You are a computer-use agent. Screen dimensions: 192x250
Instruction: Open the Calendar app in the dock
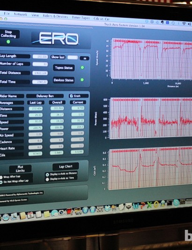(30, 215)
